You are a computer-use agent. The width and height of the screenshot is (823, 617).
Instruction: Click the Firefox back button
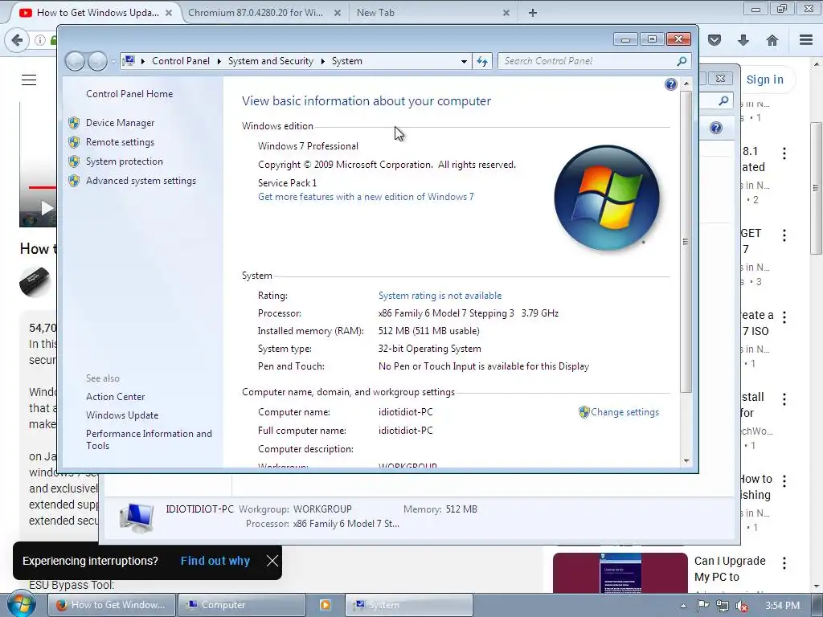(x=17, y=40)
